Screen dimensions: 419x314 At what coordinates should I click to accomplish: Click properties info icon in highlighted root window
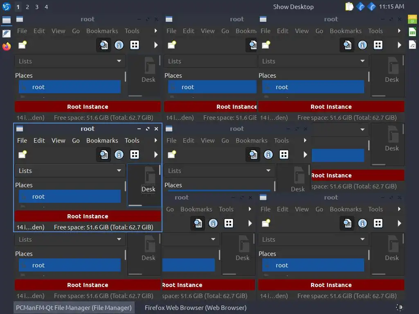pyautogui.click(x=119, y=155)
